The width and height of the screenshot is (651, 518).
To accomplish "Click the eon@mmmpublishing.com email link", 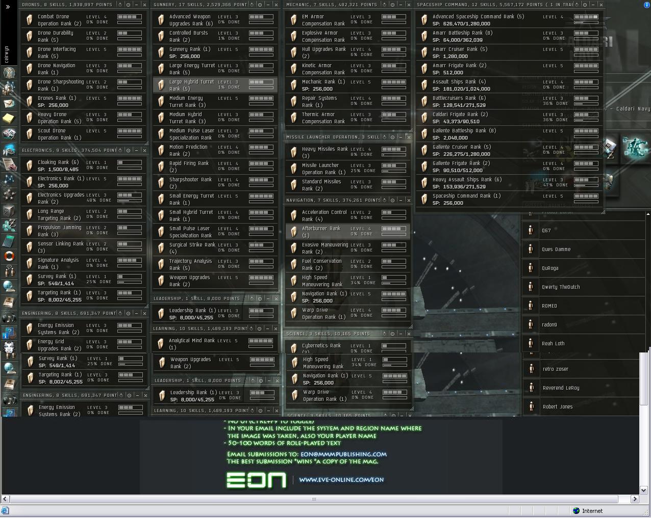I will 344,454.
